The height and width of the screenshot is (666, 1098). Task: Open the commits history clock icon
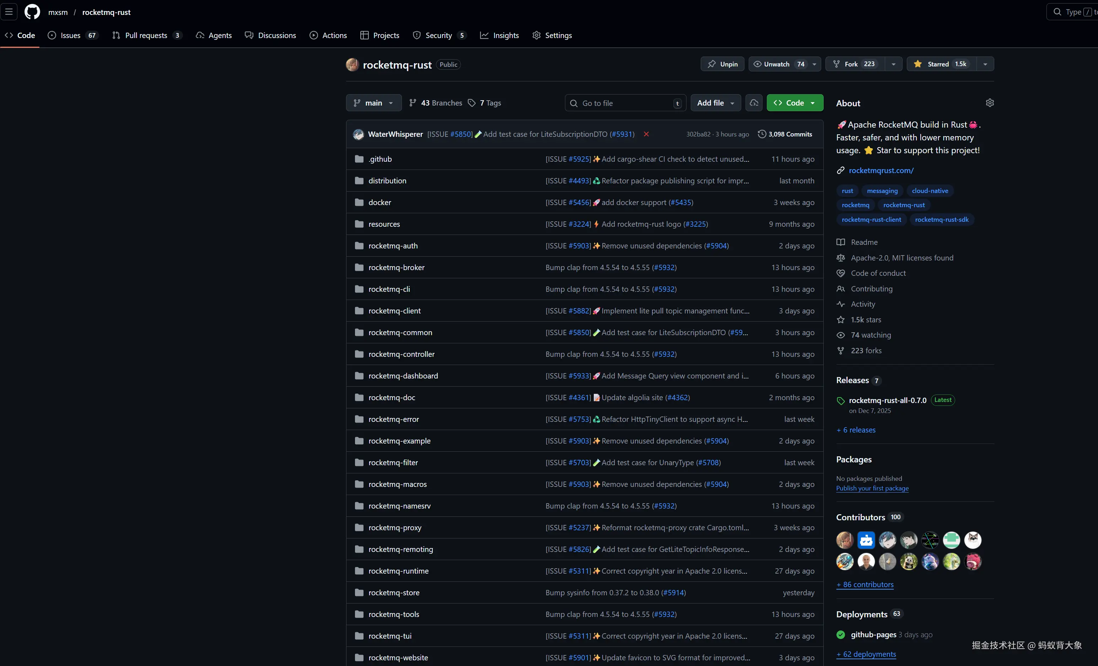pyautogui.click(x=762, y=134)
